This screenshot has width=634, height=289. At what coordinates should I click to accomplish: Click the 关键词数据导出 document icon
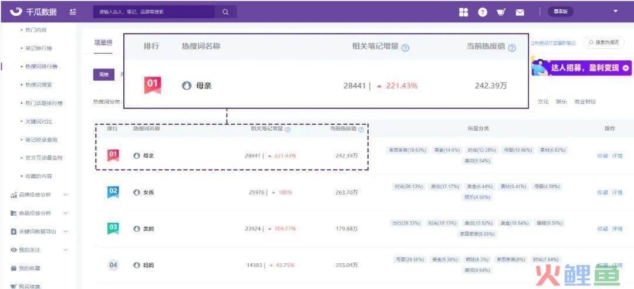[14, 232]
